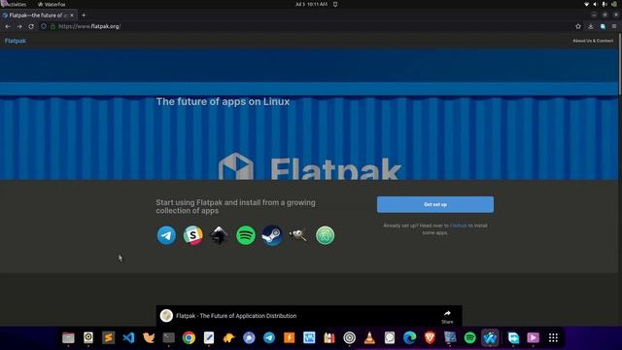
Task: Launch Telegram from the dock
Action: pos(269,337)
